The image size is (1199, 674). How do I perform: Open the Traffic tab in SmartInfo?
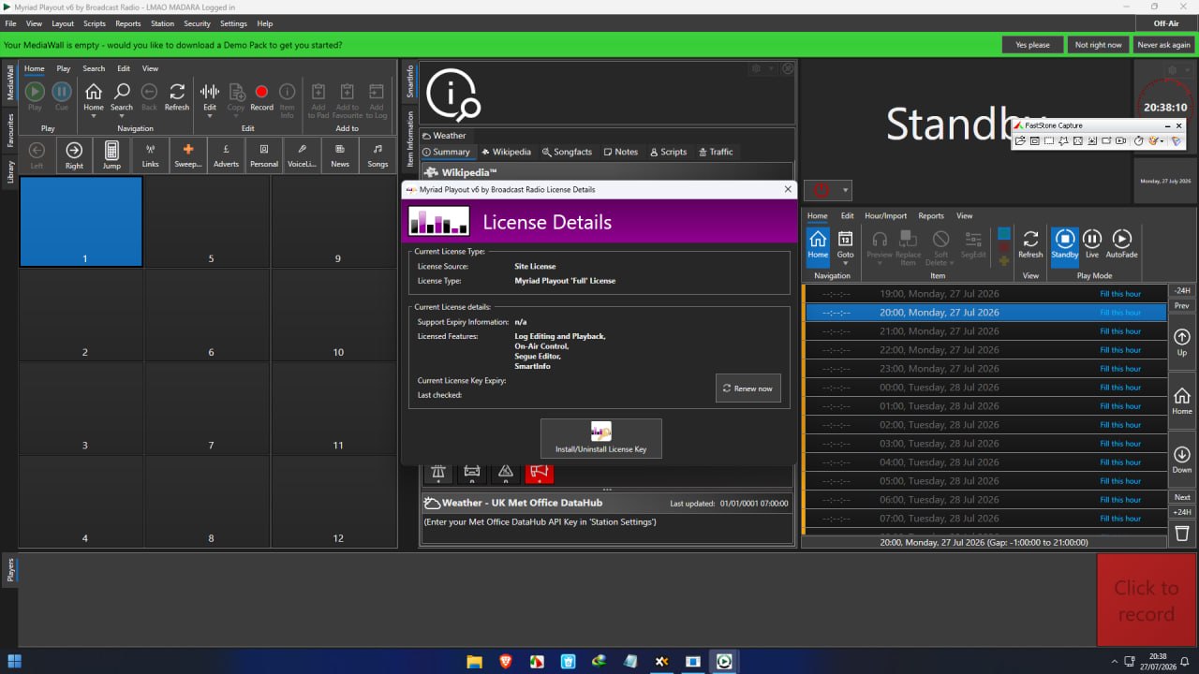click(716, 152)
